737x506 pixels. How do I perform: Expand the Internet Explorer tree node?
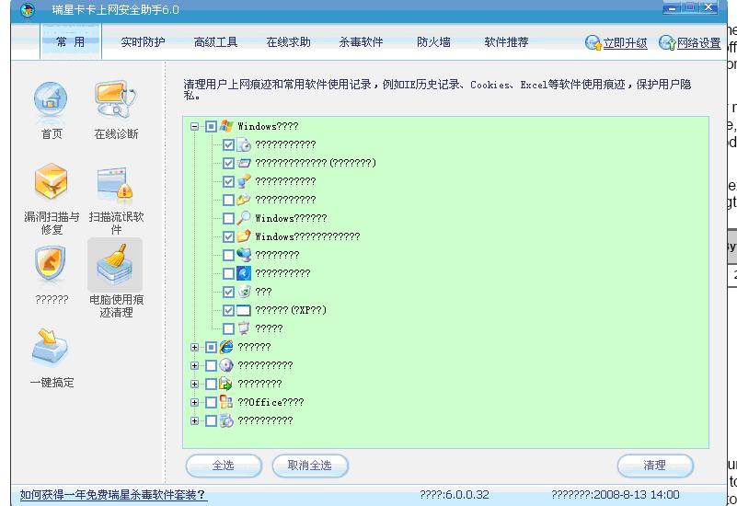(194, 347)
